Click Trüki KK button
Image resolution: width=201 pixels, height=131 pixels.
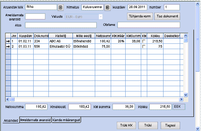pos(126,125)
